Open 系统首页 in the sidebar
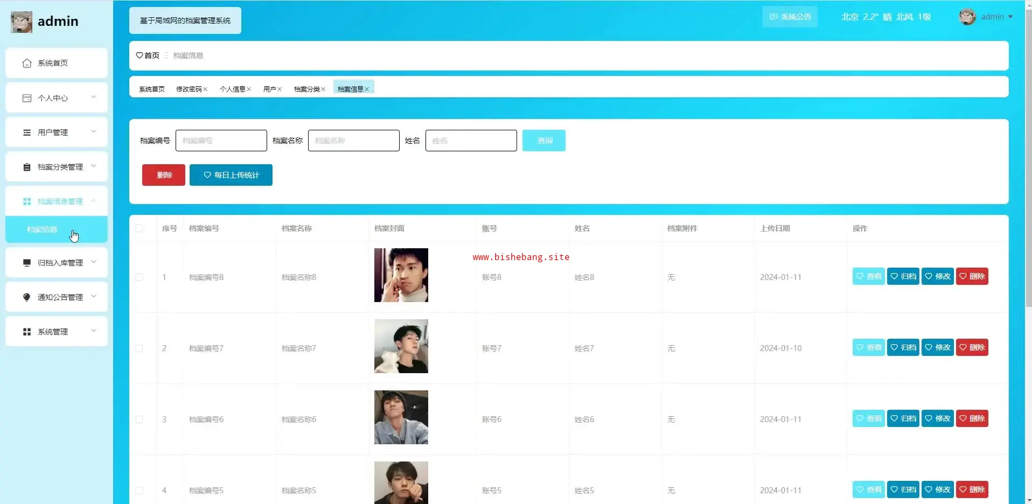Screen dimensions: 1032x504 tap(57, 63)
